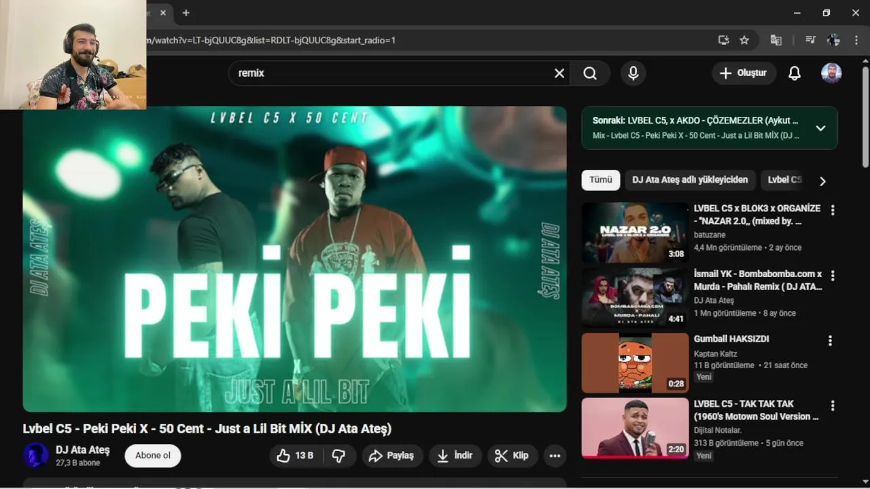Viewport: 870px width, 489px height.
Task: Open options for NAZAR 2.0 video
Action: [833, 211]
